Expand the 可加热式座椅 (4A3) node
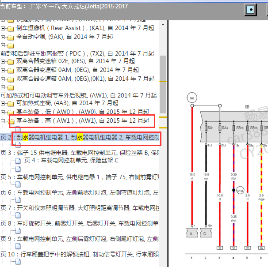 3,103
